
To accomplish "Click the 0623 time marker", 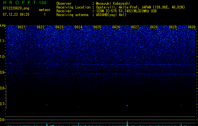I will tap(59, 27).
